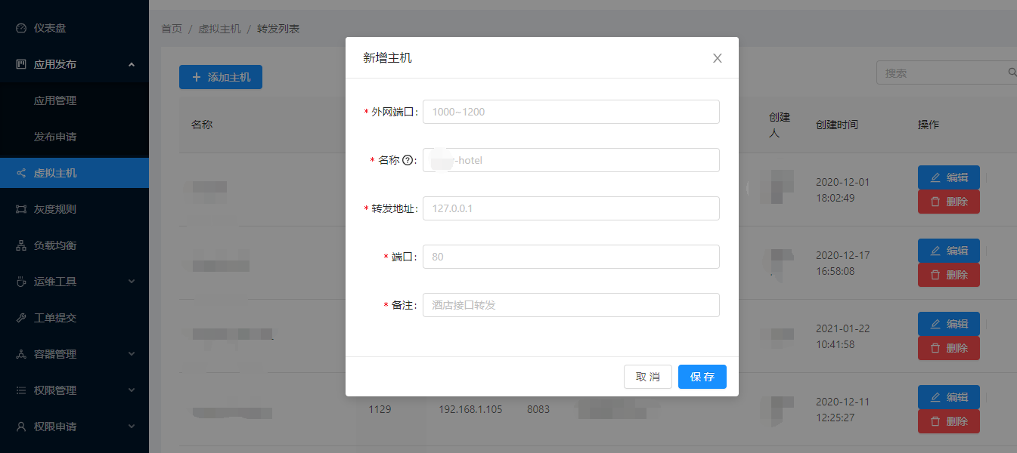The height and width of the screenshot is (453, 1017).
Task: Expand the 权限申请 submenu chevron
Action: point(132,427)
